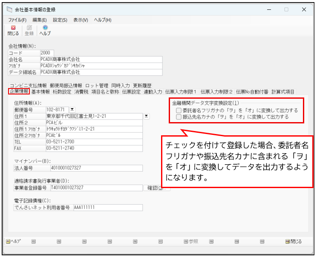The image size is (317, 257).
Task: Click the 登録 toolbar icon
Action: pos(29,31)
